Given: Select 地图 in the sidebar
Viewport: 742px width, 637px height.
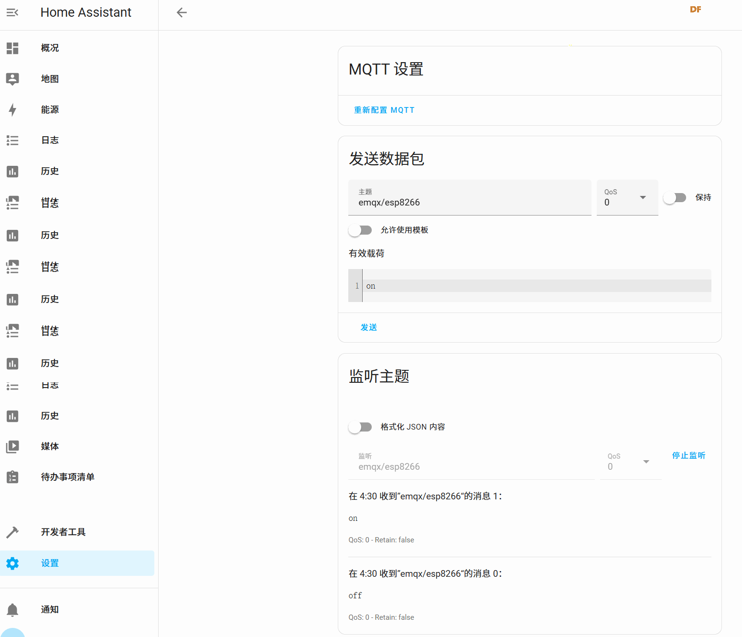Looking at the screenshot, I should tap(50, 79).
